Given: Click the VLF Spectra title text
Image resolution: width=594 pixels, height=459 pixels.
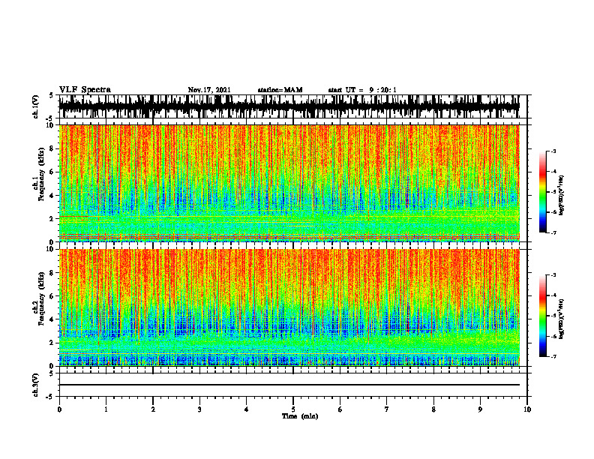Looking at the screenshot, I should pyautogui.click(x=85, y=90).
